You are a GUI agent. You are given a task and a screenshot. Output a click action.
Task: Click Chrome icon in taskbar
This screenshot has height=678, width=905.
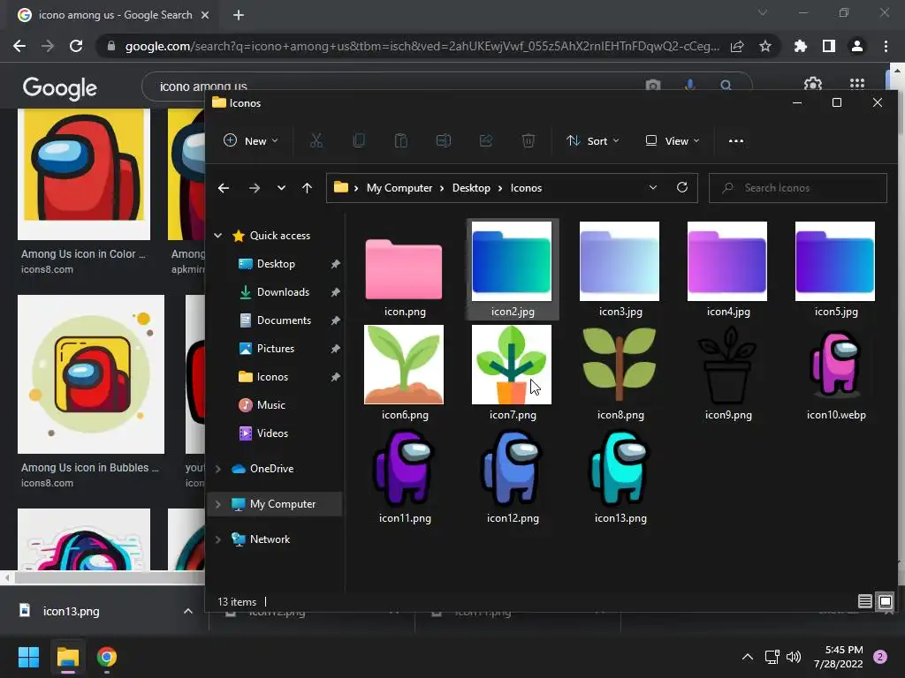pyautogui.click(x=107, y=657)
